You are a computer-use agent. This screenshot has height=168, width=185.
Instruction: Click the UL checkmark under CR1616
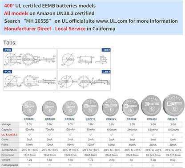[x=29, y=135]
